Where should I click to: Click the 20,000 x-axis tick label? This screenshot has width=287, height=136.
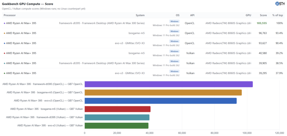[x=117, y=133]
